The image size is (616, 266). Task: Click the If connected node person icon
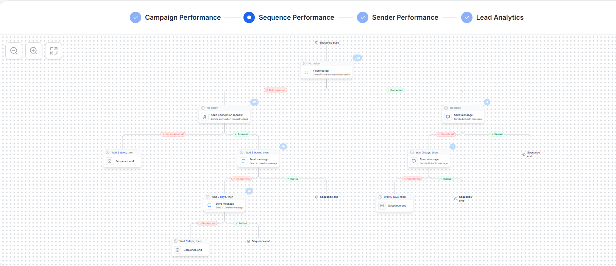(x=307, y=72)
